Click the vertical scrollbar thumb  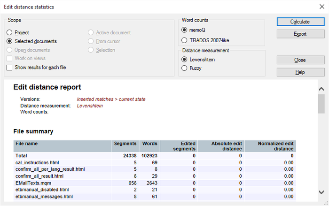[x=321, y=104]
